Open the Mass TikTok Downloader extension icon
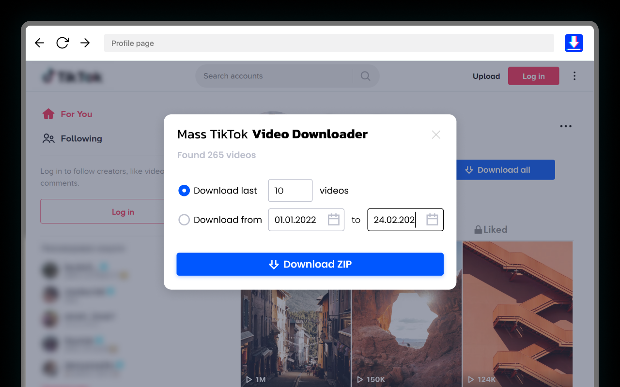 tap(573, 43)
